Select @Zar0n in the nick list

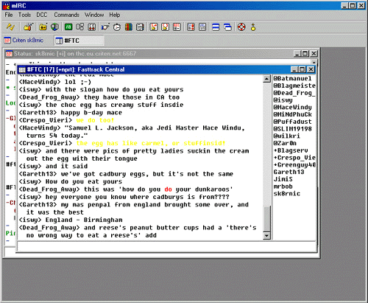coord(285,143)
